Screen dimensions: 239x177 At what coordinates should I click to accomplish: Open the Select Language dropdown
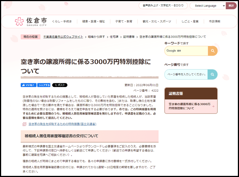[x=208, y=6]
